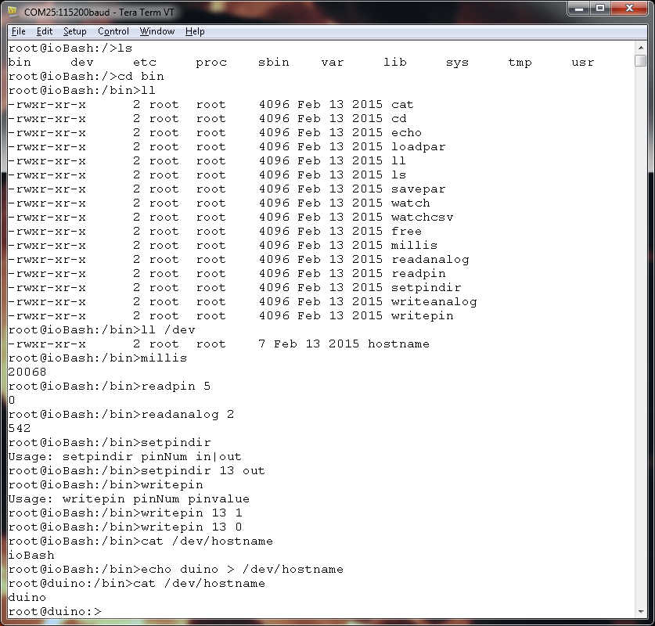Viewport: 655px width, 626px height.
Task: Click the 'writepin 13 1' command line
Action: (x=191, y=513)
